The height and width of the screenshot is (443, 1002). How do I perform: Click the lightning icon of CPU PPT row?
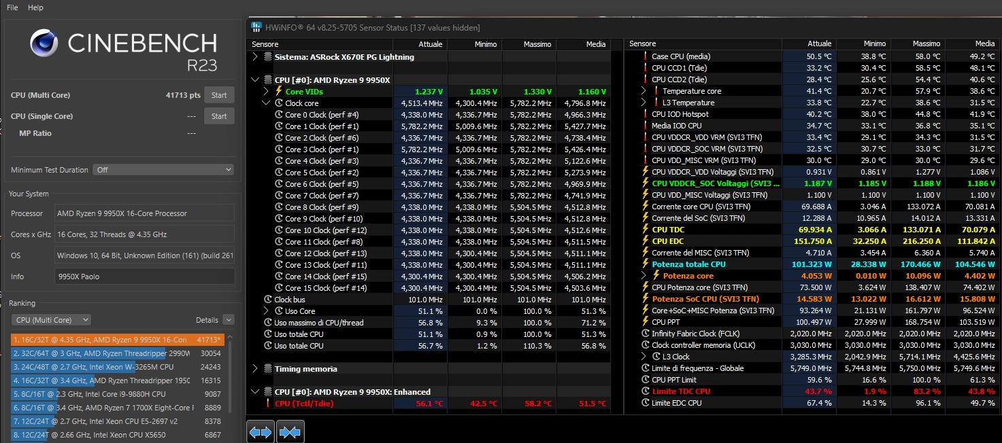(x=646, y=322)
